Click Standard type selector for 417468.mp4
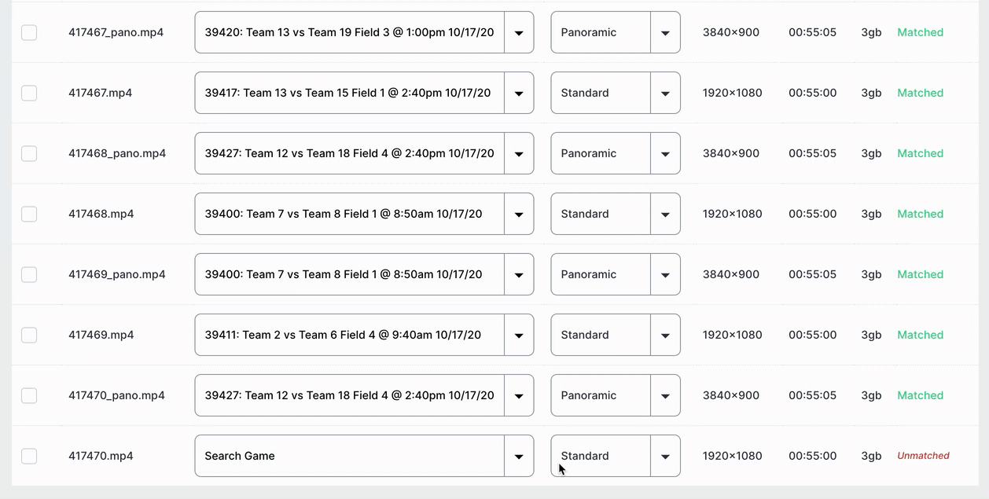 point(601,214)
